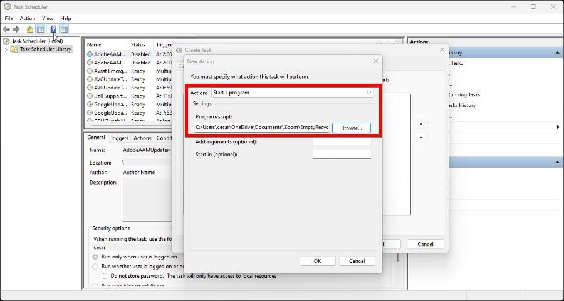
Task: Toggle the Show/Hide Action Pane icon
Action: point(64,29)
